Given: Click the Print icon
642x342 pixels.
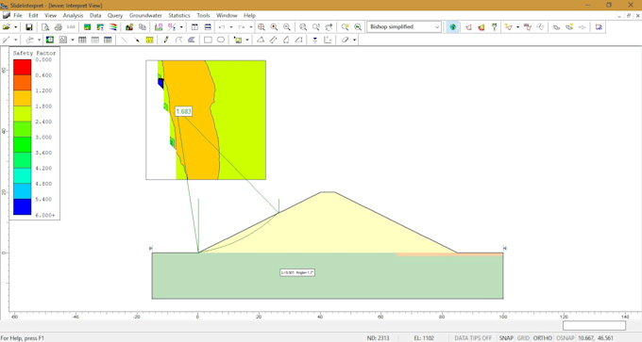Looking at the screenshot, I should pos(59,27).
